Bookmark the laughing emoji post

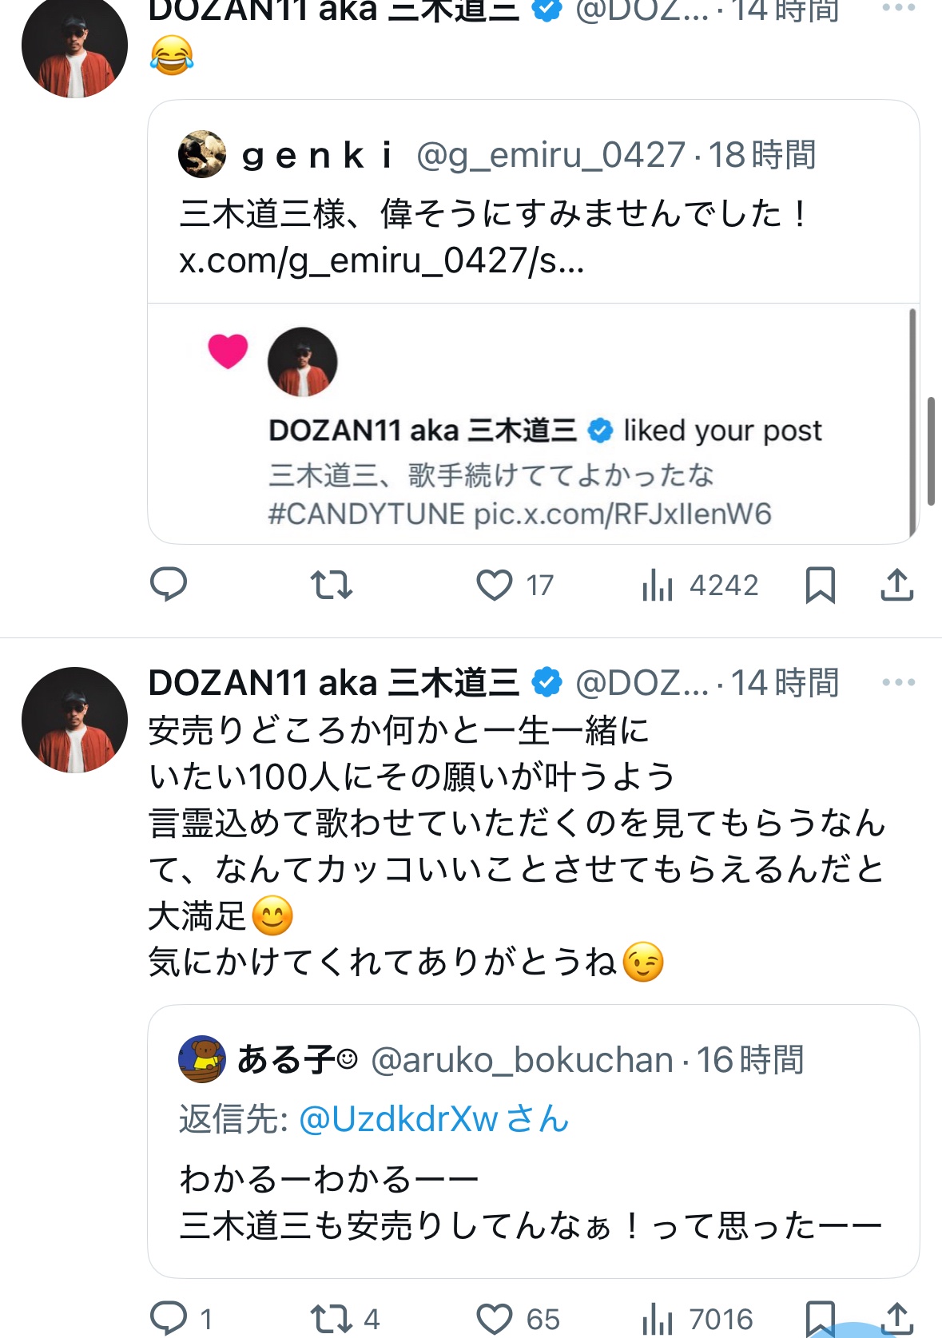click(820, 585)
